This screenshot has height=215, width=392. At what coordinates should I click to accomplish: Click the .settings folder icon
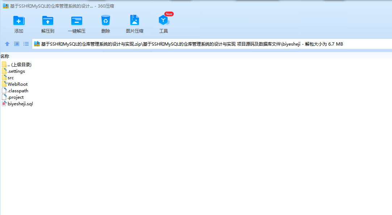pyautogui.click(x=4, y=71)
